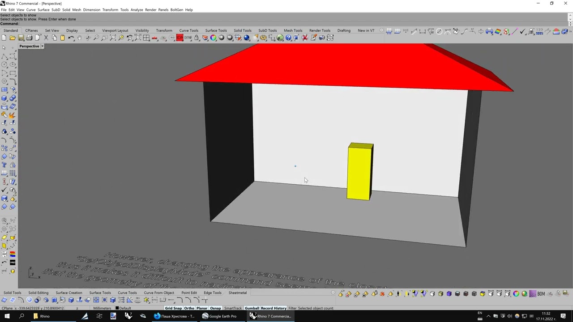Toggle Ortho mode in status bar
This screenshot has width=573, height=322.
pos(189,308)
